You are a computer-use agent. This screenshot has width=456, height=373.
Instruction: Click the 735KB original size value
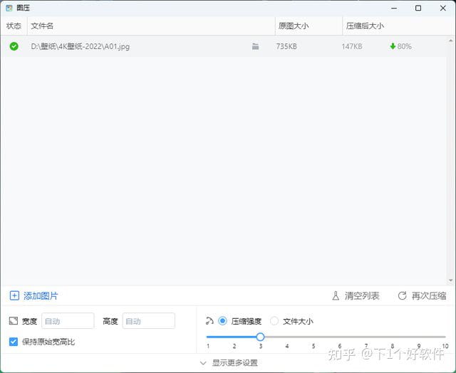[x=286, y=46]
